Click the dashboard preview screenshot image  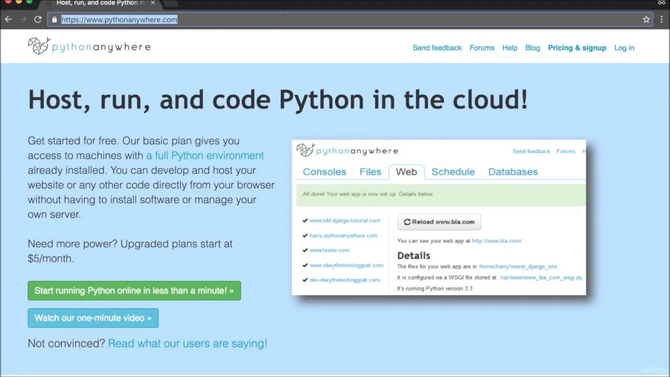(x=439, y=217)
